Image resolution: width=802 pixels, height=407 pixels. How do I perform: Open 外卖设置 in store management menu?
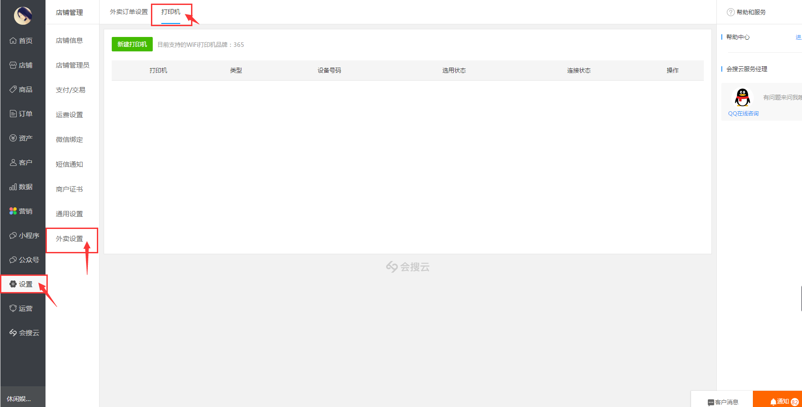point(69,239)
